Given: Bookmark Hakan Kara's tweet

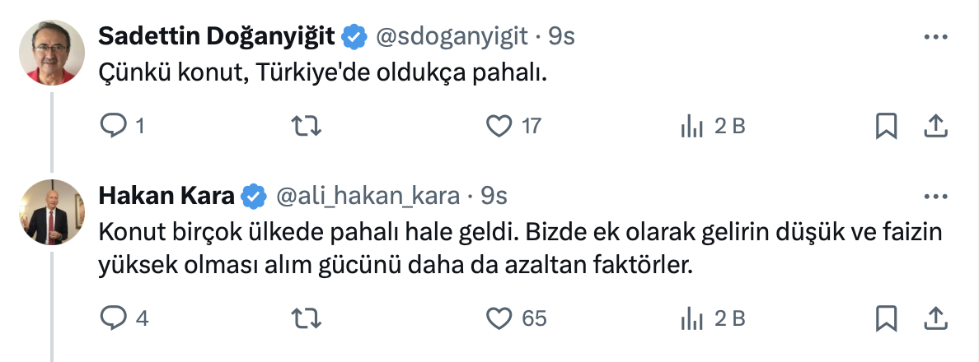Looking at the screenshot, I should [x=886, y=318].
